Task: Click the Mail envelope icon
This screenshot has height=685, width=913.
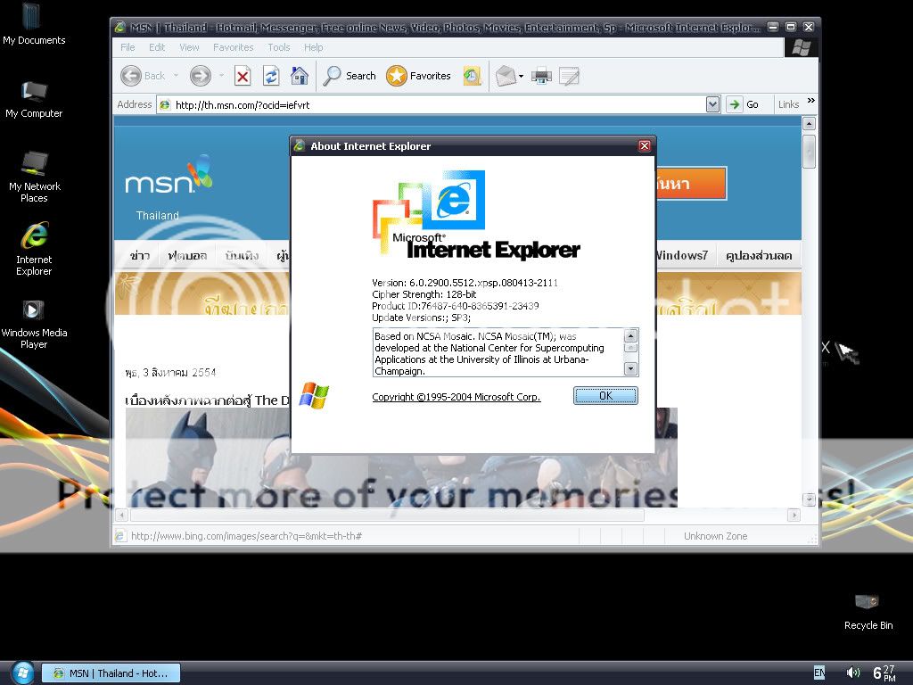Action: pos(506,76)
